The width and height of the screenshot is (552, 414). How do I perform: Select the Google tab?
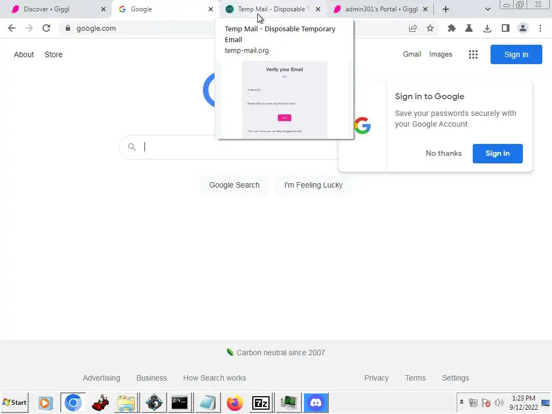(x=162, y=9)
